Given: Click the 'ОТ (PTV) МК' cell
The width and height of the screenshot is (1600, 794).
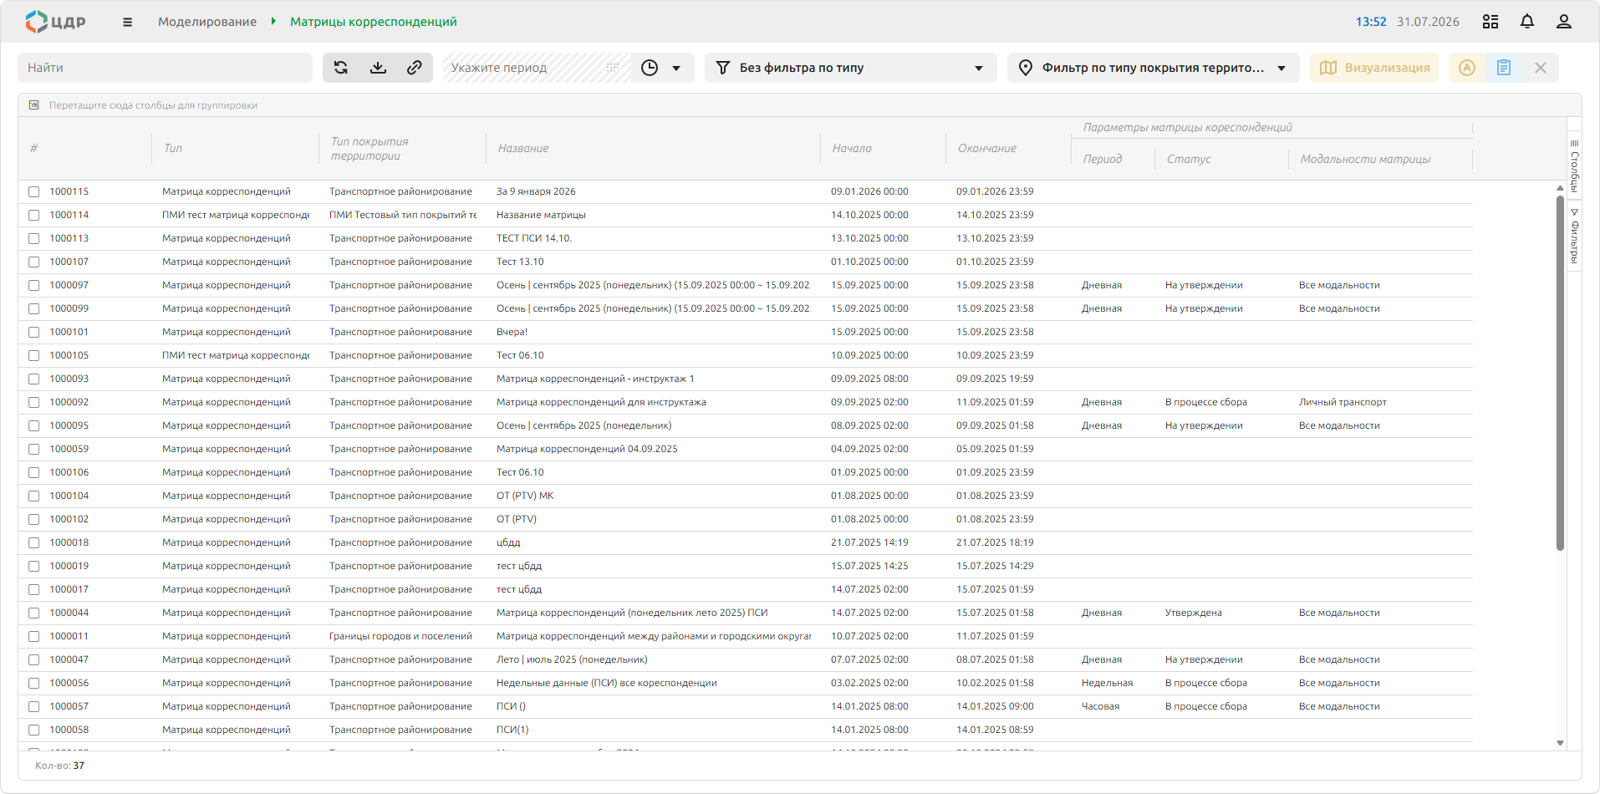Looking at the screenshot, I should click(525, 496).
